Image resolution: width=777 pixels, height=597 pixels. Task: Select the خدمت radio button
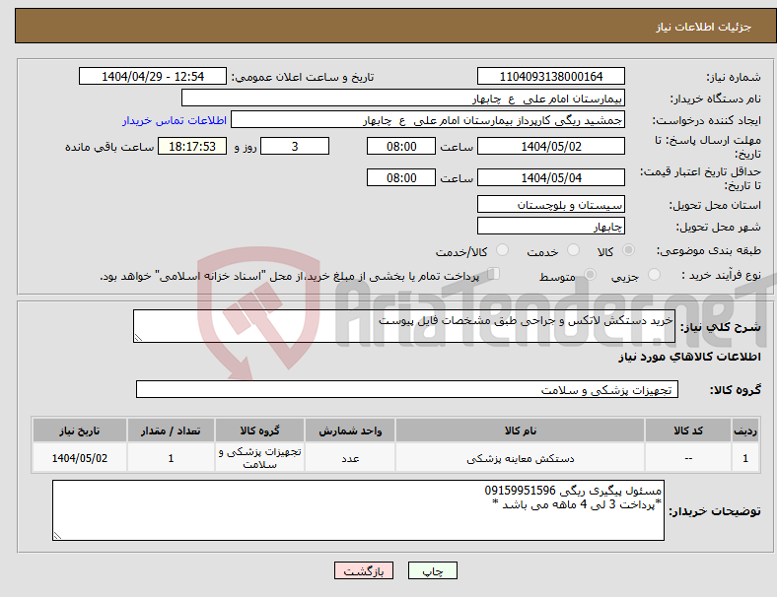(x=573, y=250)
